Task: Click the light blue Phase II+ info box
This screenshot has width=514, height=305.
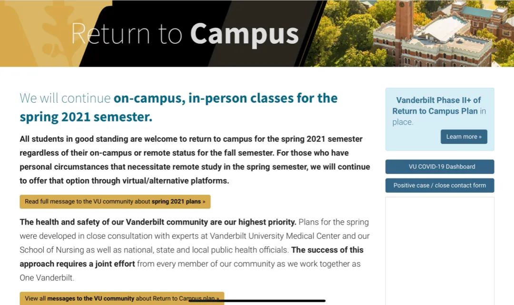Action: pyautogui.click(x=440, y=119)
